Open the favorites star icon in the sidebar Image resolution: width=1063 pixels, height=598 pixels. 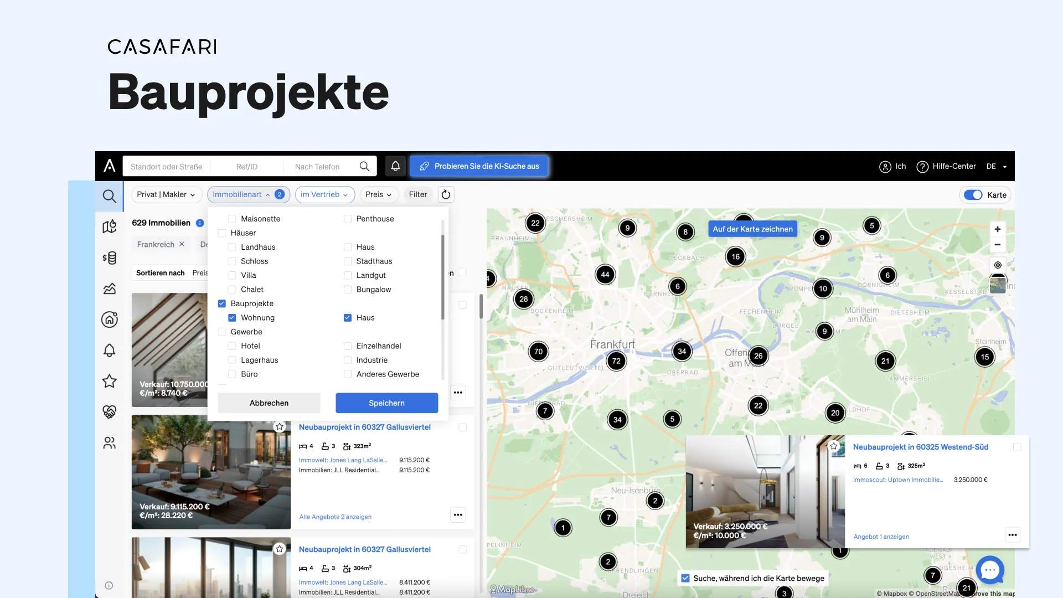pos(109,381)
